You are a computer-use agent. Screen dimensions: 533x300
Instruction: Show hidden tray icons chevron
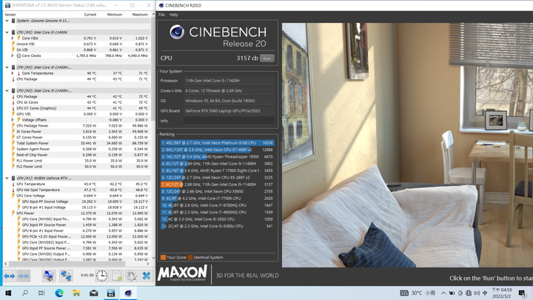pos(443,293)
